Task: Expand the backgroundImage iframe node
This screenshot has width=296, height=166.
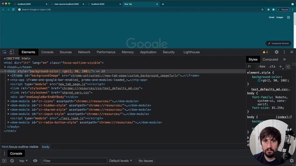Action: coord(8,76)
